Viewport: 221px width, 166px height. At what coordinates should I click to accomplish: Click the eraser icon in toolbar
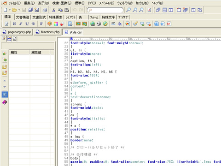(62, 24)
